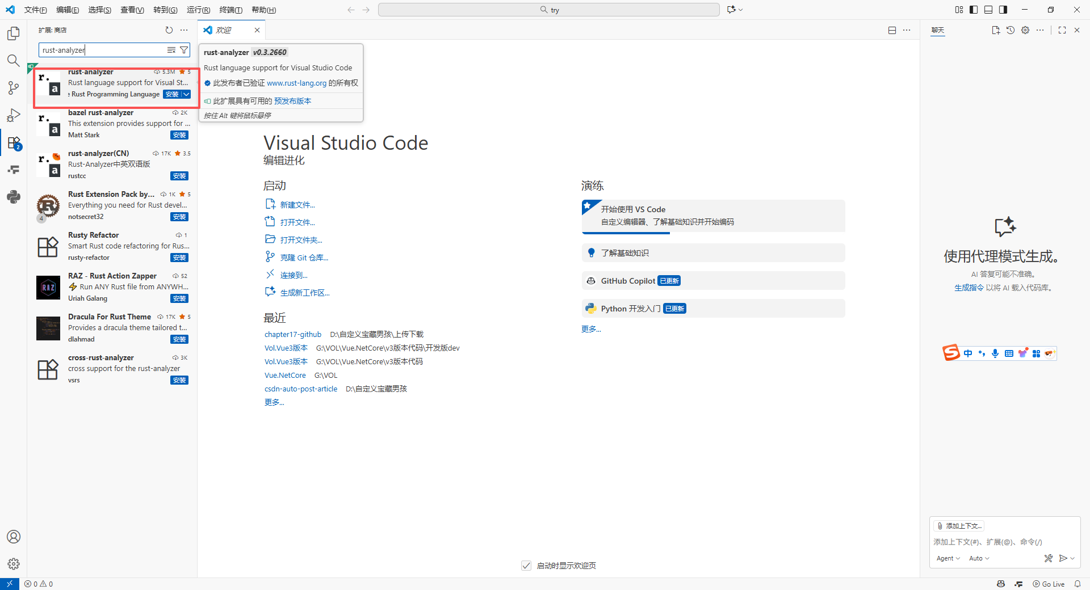The width and height of the screenshot is (1090, 590).
Task: Click Go Back arrow in title bar
Action: click(x=351, y=10)
